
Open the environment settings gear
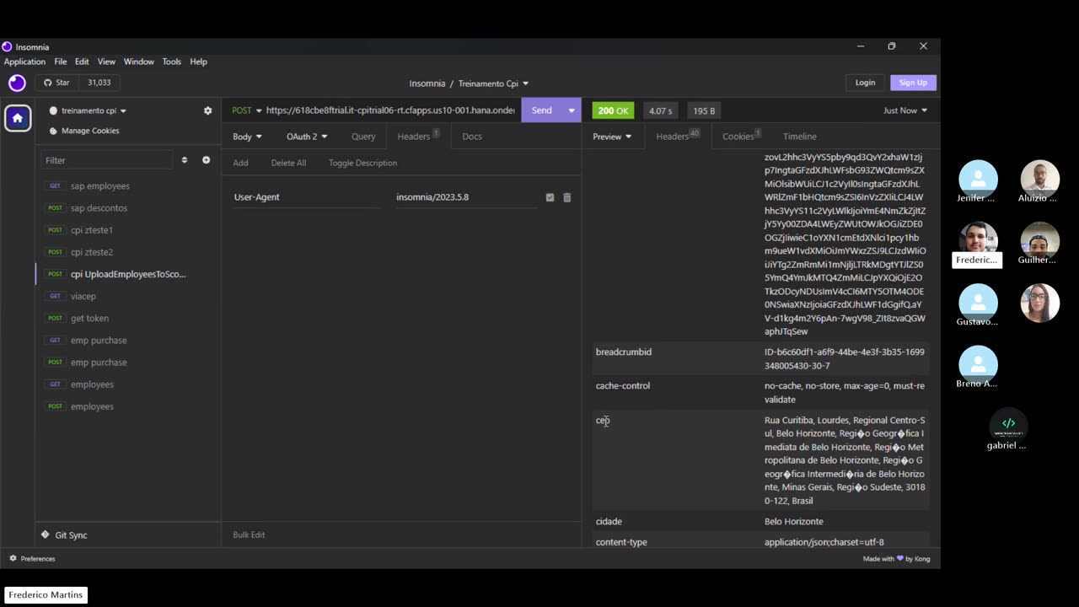[208, 110]
